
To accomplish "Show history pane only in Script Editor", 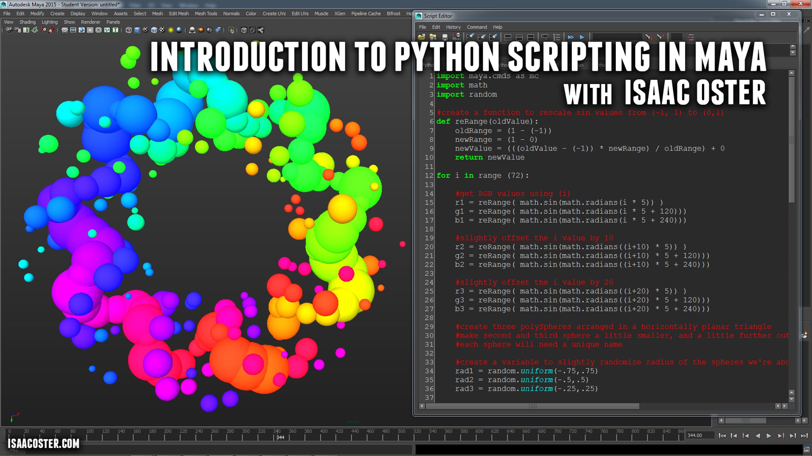I will tap(508, 37).
